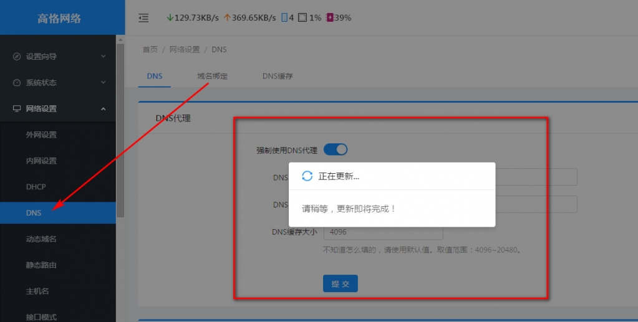Image resolution: width=638 pixels, height=322 pixels.
Task: Click the 请稍等，更新即将完成 message text
Action: coord(349,209)
